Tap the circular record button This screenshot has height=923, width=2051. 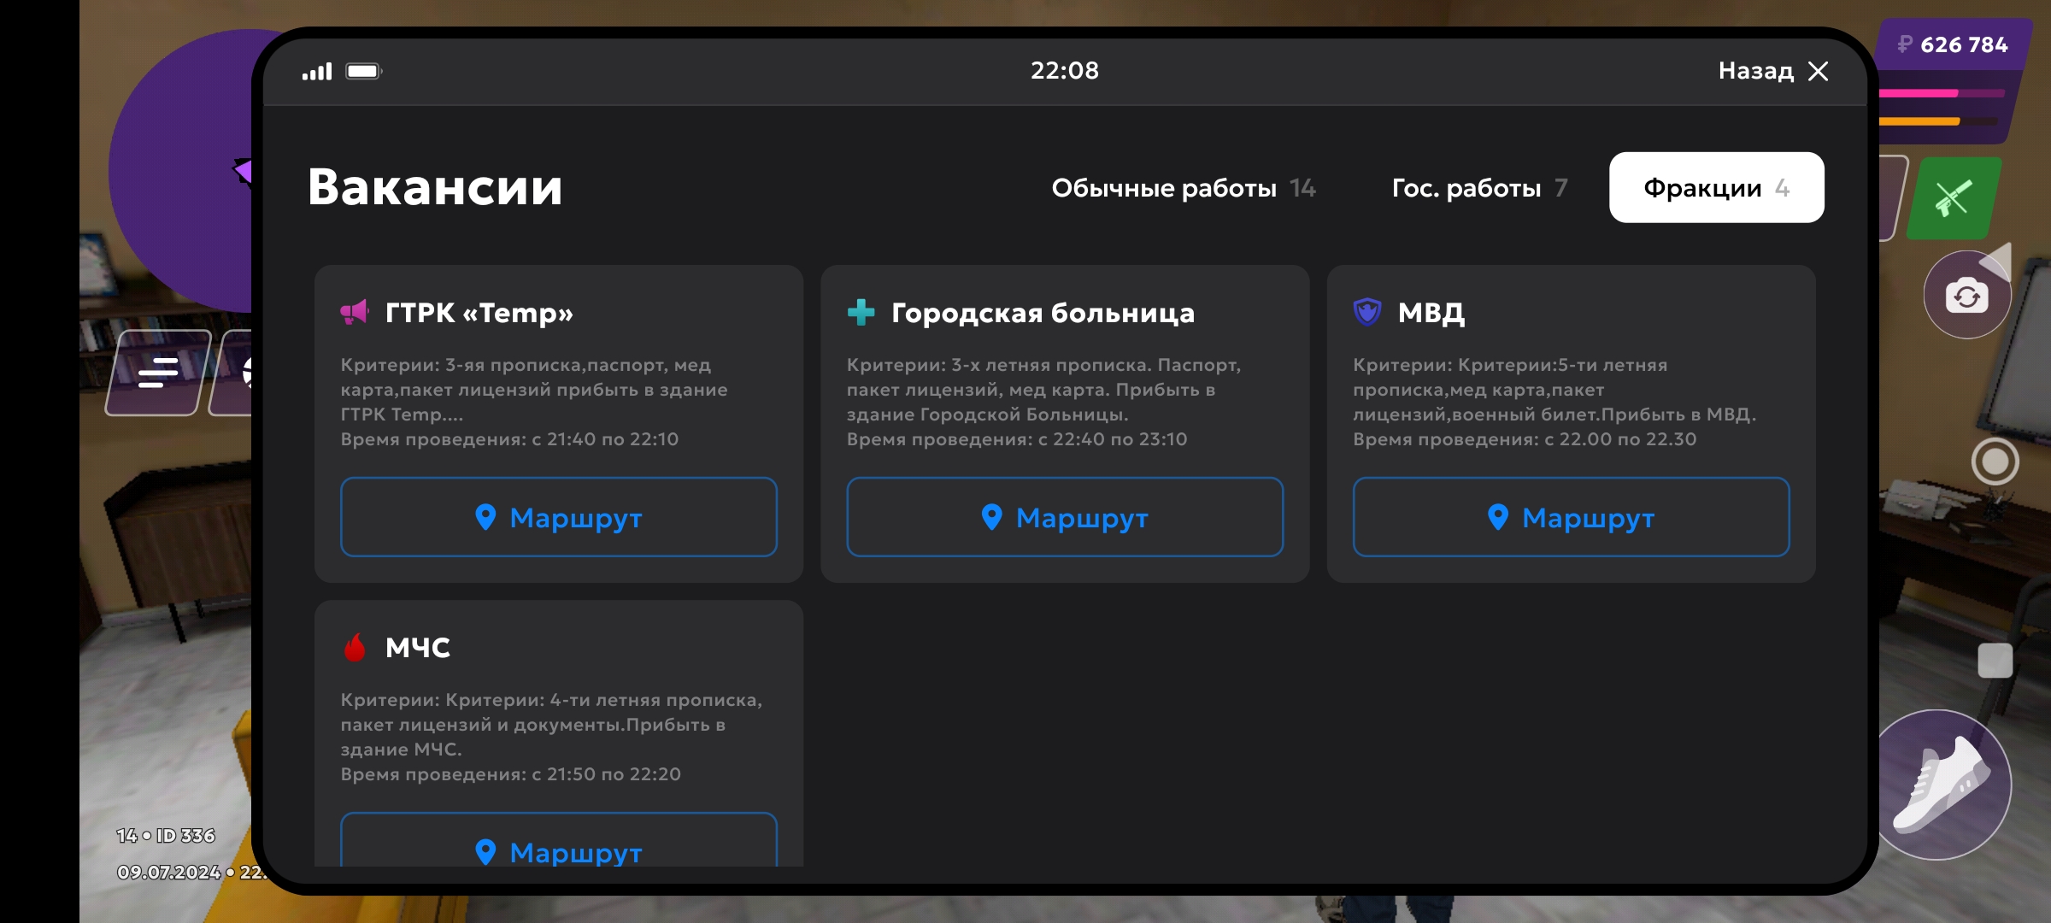[1995, 461]
